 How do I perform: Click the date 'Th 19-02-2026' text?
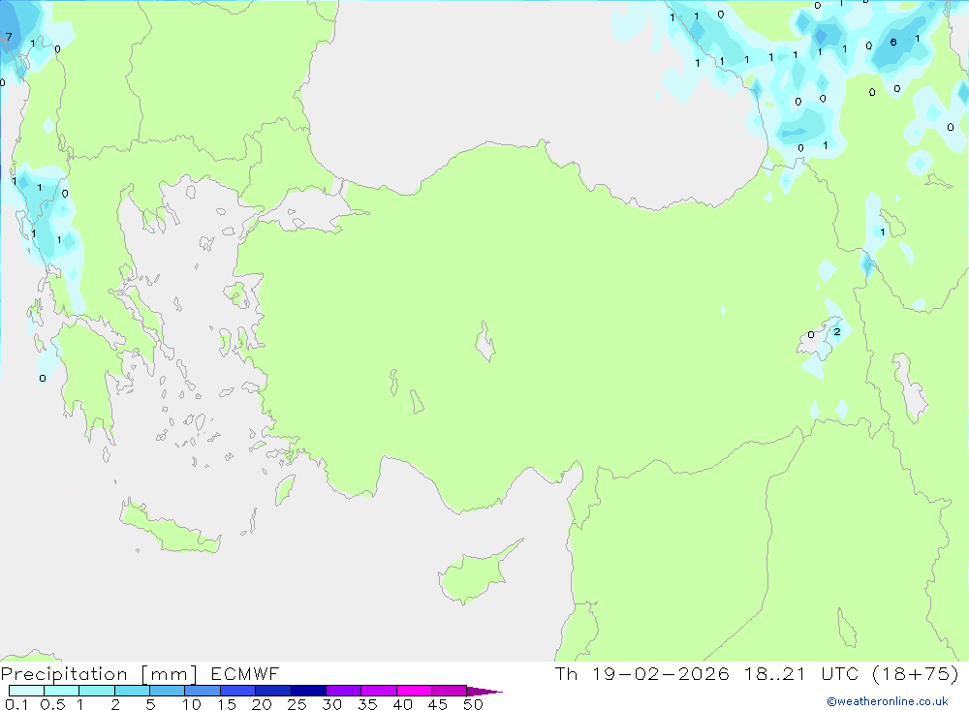pos(642,673)
